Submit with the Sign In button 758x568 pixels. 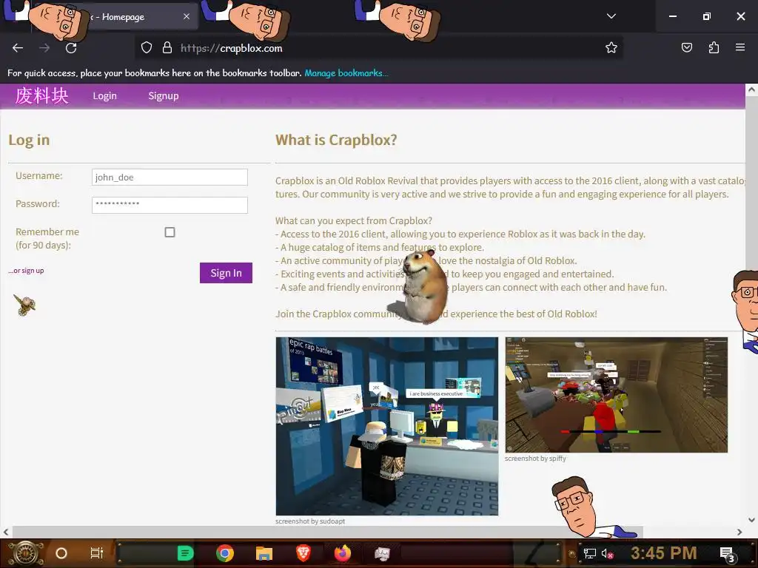(x=226, y=273)
